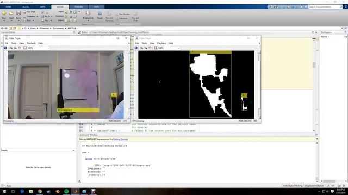Open the Breakpoints menu
This screenshot has width=348, height=195.
(88, 16)
